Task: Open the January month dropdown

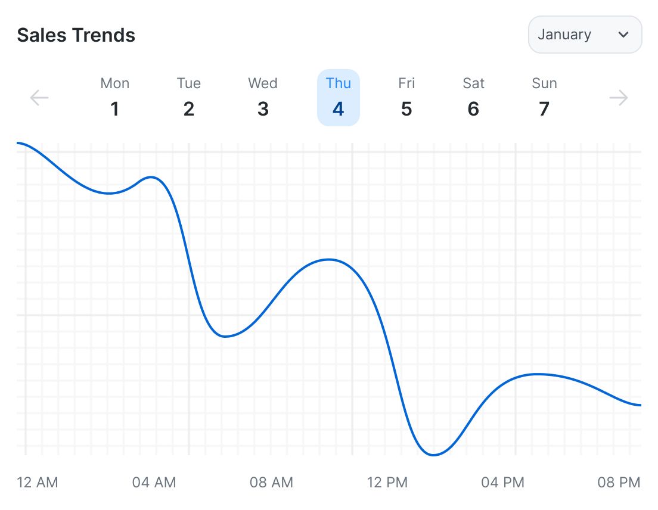Action: click(584, 35)
